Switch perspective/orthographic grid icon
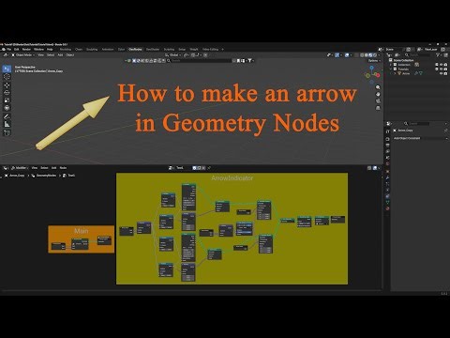 (x=378, y=108)
